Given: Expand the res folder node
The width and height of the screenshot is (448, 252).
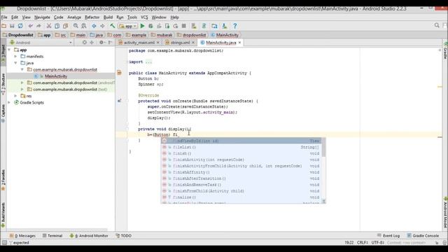Looking at the screenshot, I should [15, 96].
